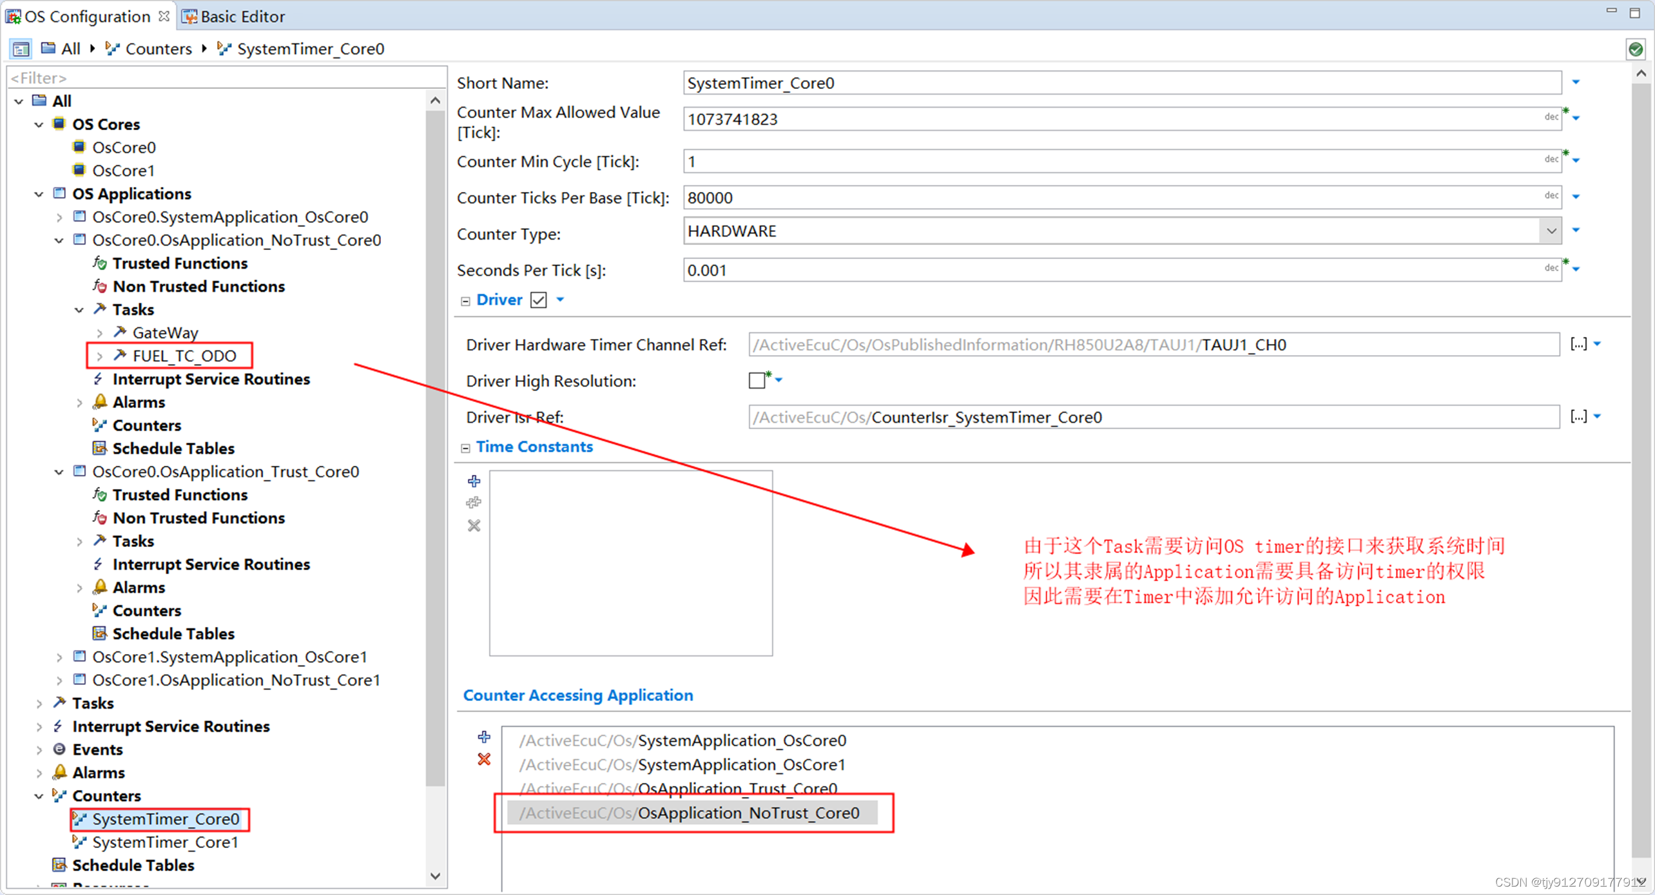Collapse the Time Constants section header
This screenshot has width=1655, height=895.
[465, 447]
